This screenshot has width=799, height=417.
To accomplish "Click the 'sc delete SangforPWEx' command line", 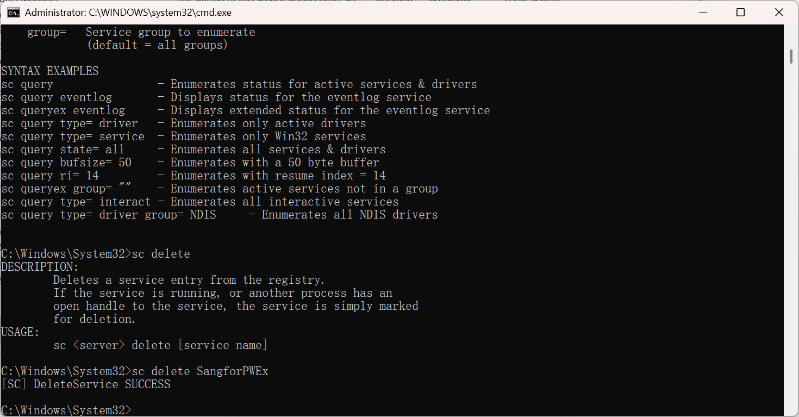I will [x=135, y=371].
